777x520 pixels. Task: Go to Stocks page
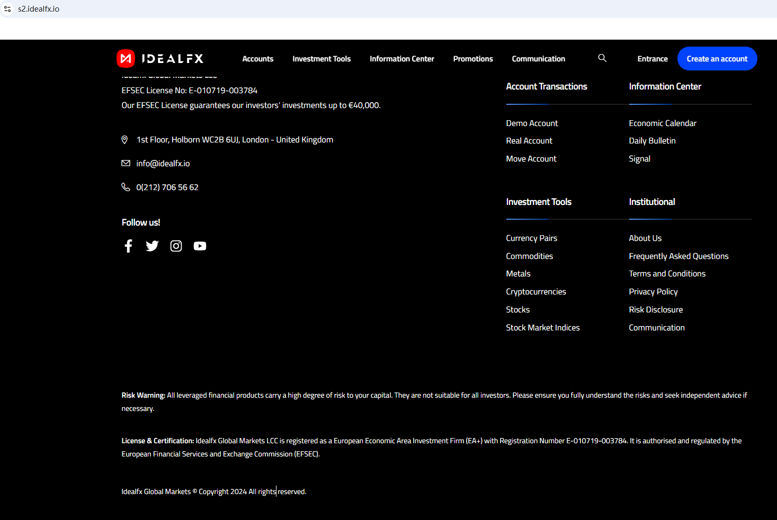pyautogui.click(x=517, y=310)
